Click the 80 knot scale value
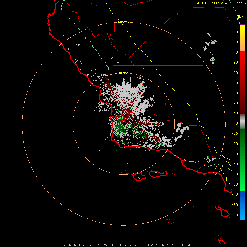This screenshot has height=247, width=247. pos(236,42)
